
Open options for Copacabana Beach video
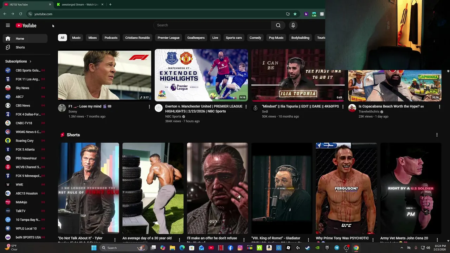click(x=439, y=106)
